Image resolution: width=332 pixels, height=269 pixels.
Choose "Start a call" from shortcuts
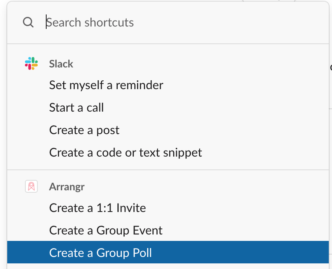click(76, 108)
